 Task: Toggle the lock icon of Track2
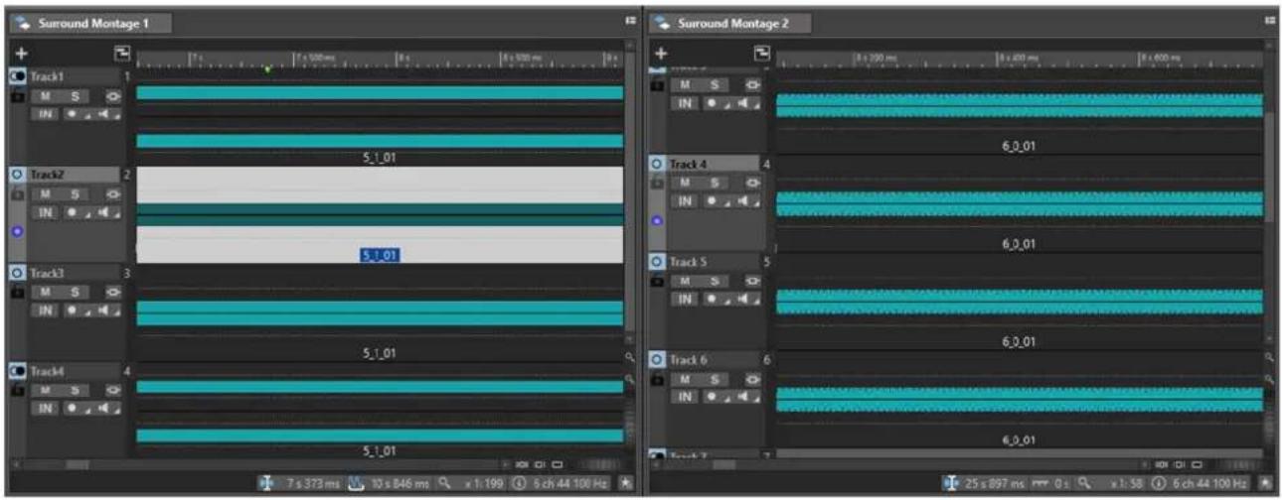click(17, 194)
